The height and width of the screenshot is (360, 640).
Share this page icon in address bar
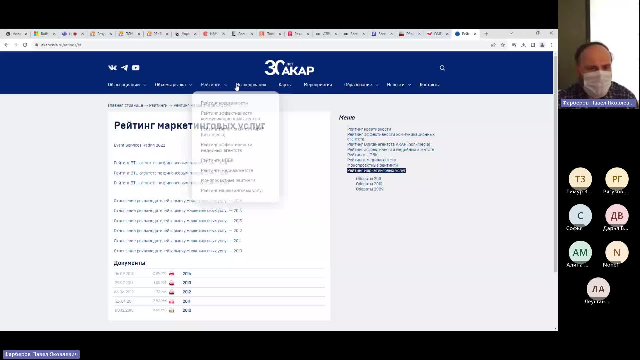coord(493,45)
